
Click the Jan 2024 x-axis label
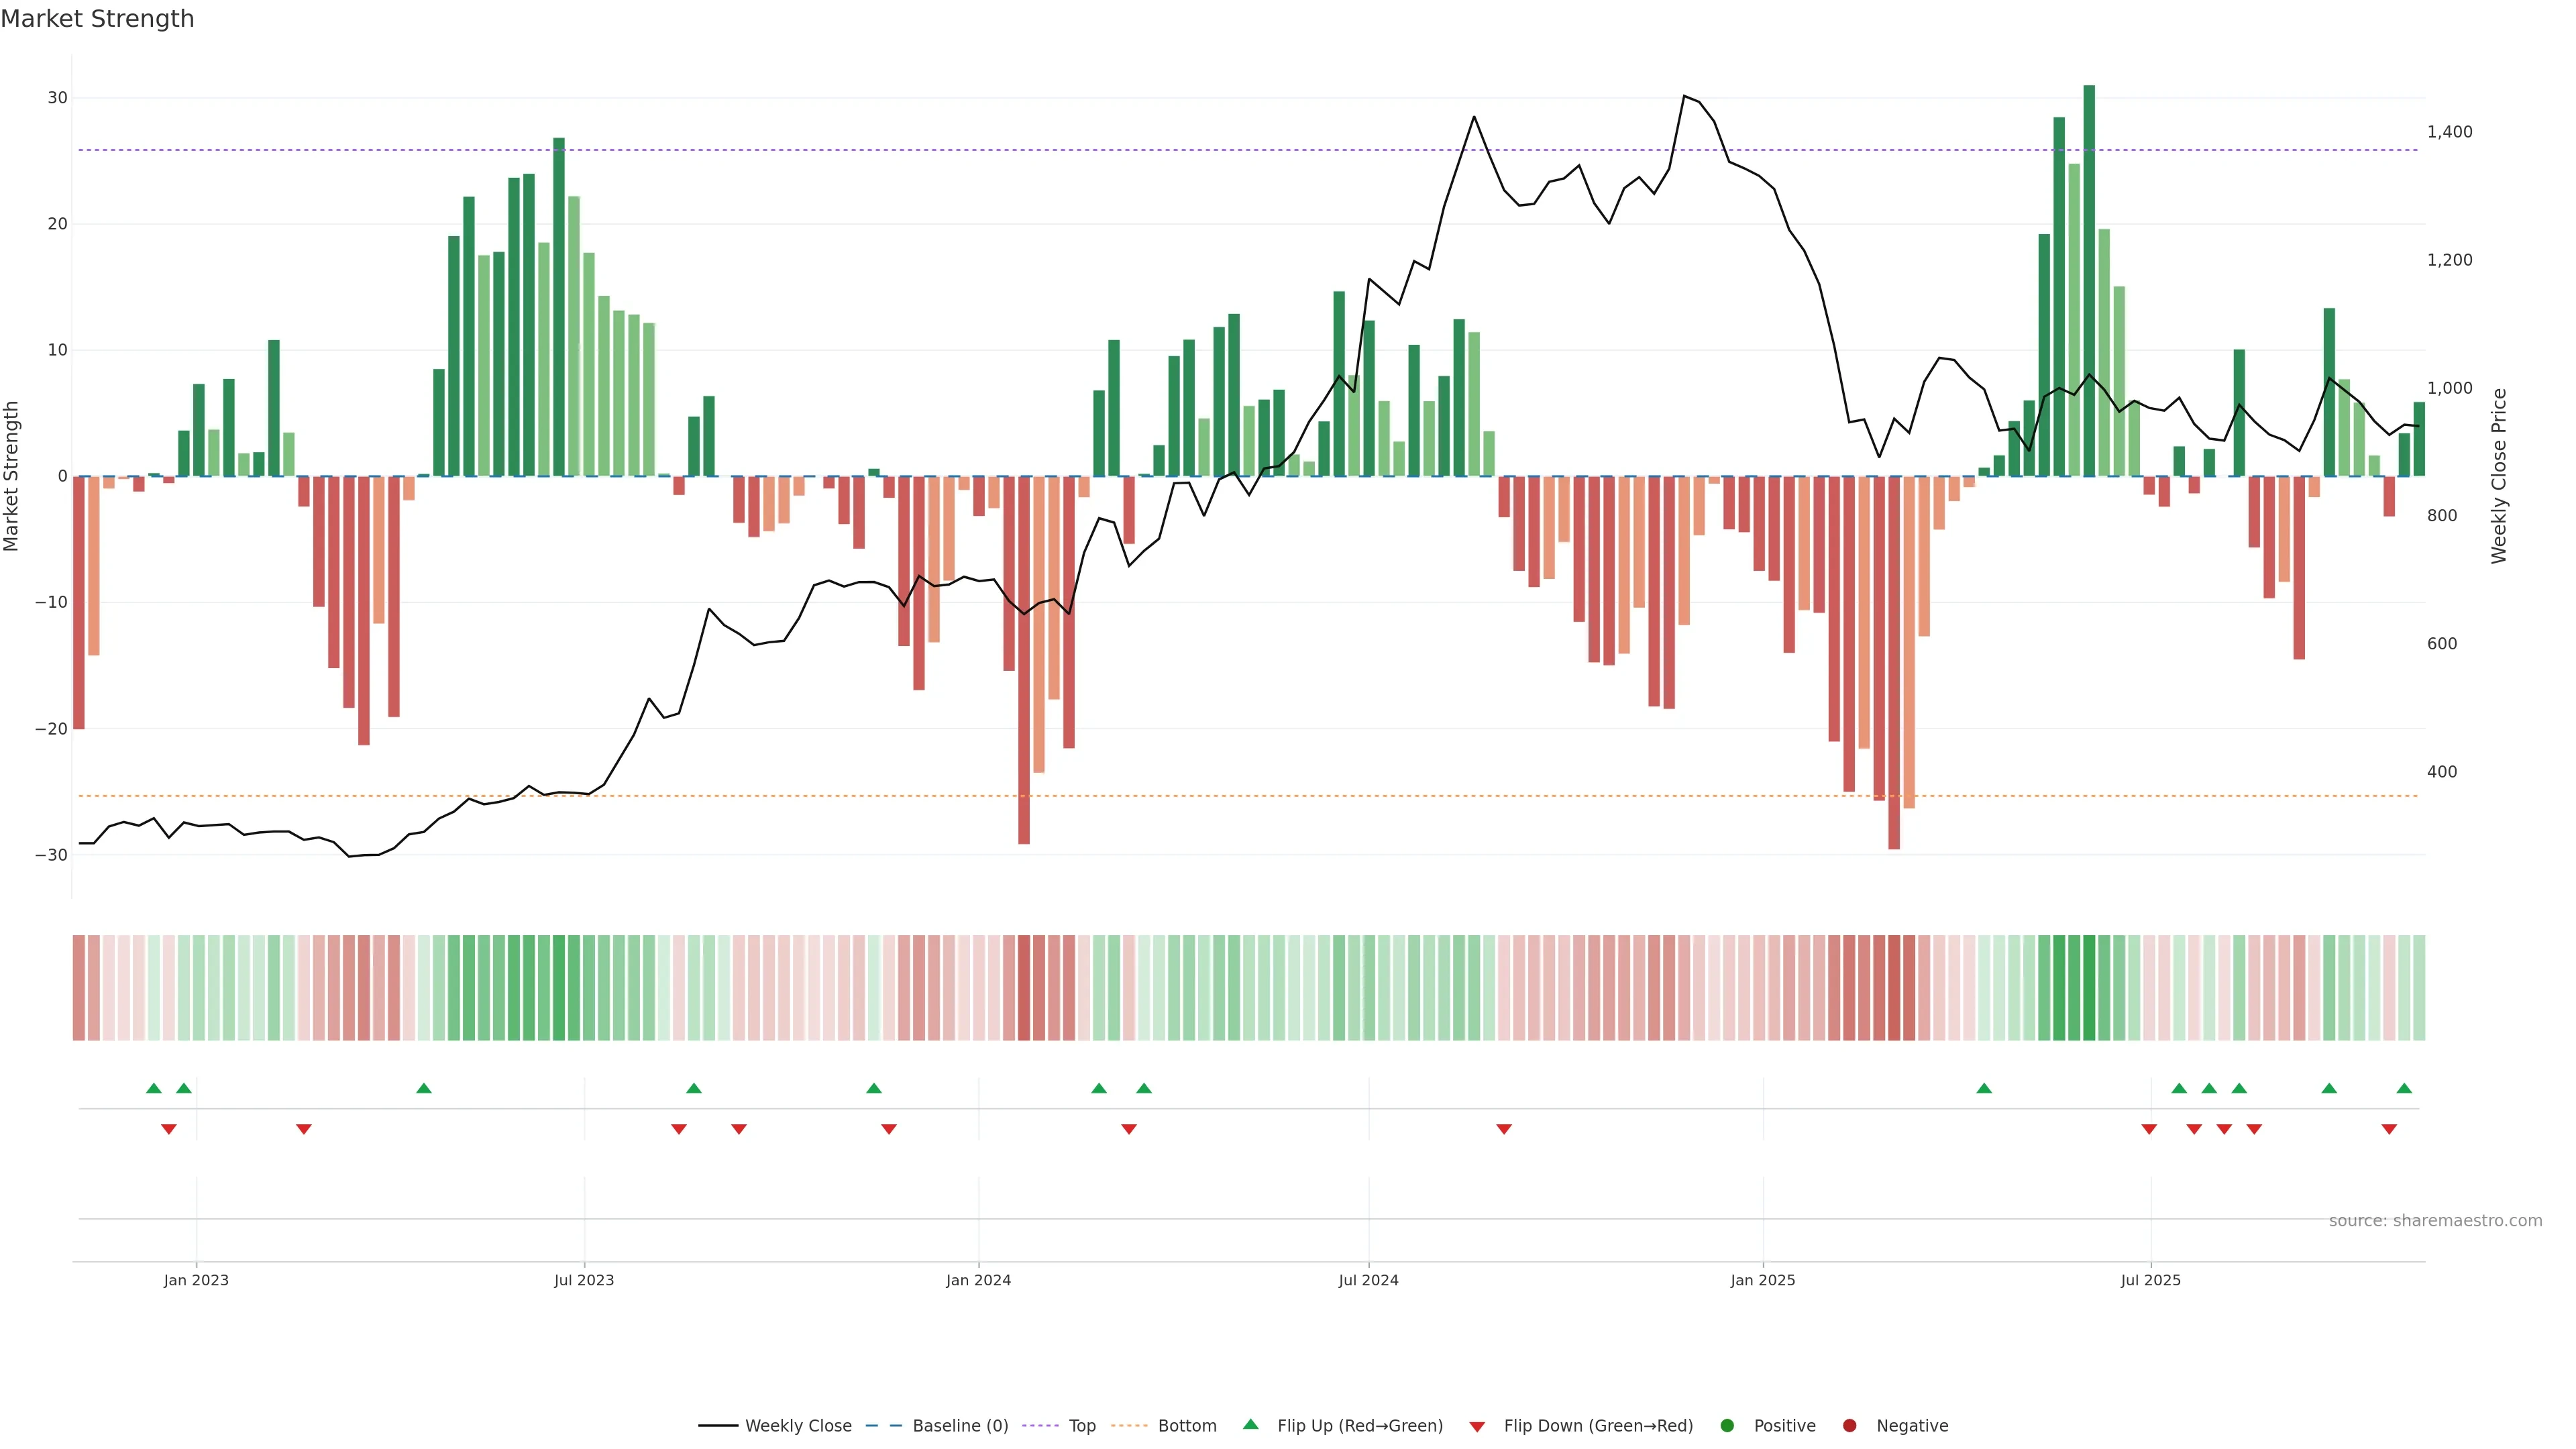(x=978, y=1280)
